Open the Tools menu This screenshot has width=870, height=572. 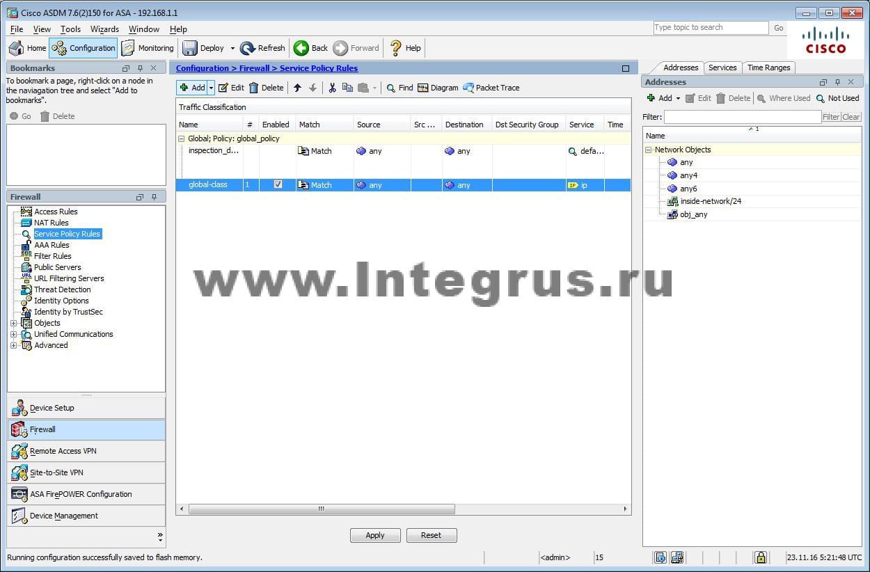pyautogui.click(x=70, y=29)
